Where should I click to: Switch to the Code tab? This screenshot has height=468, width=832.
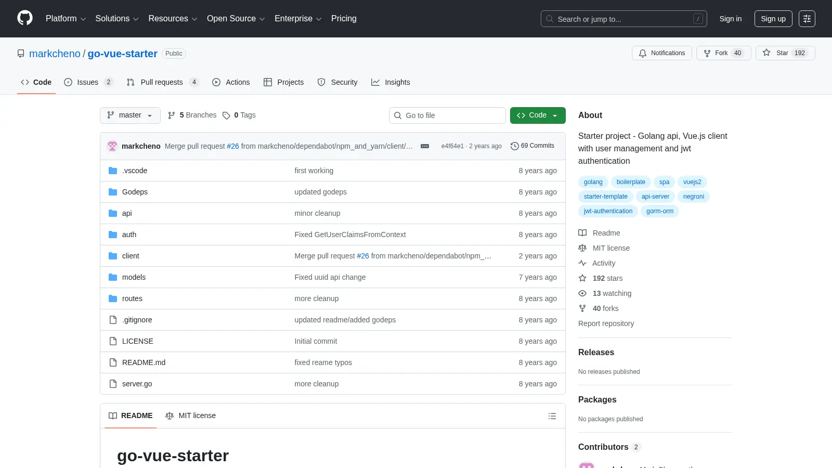(x=36, y=82)
